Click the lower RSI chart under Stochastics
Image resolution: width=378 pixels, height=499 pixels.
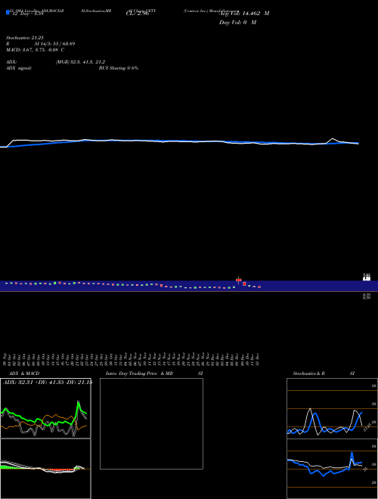click(x=332, y=469)
